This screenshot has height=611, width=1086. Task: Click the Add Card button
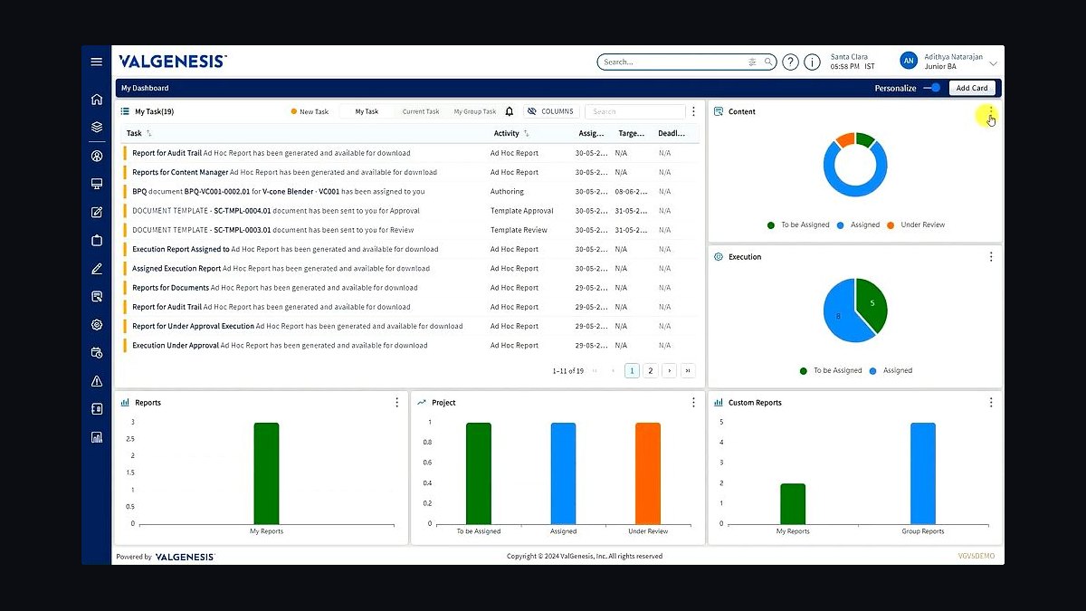pyautogui.click(x=972, y=88)
